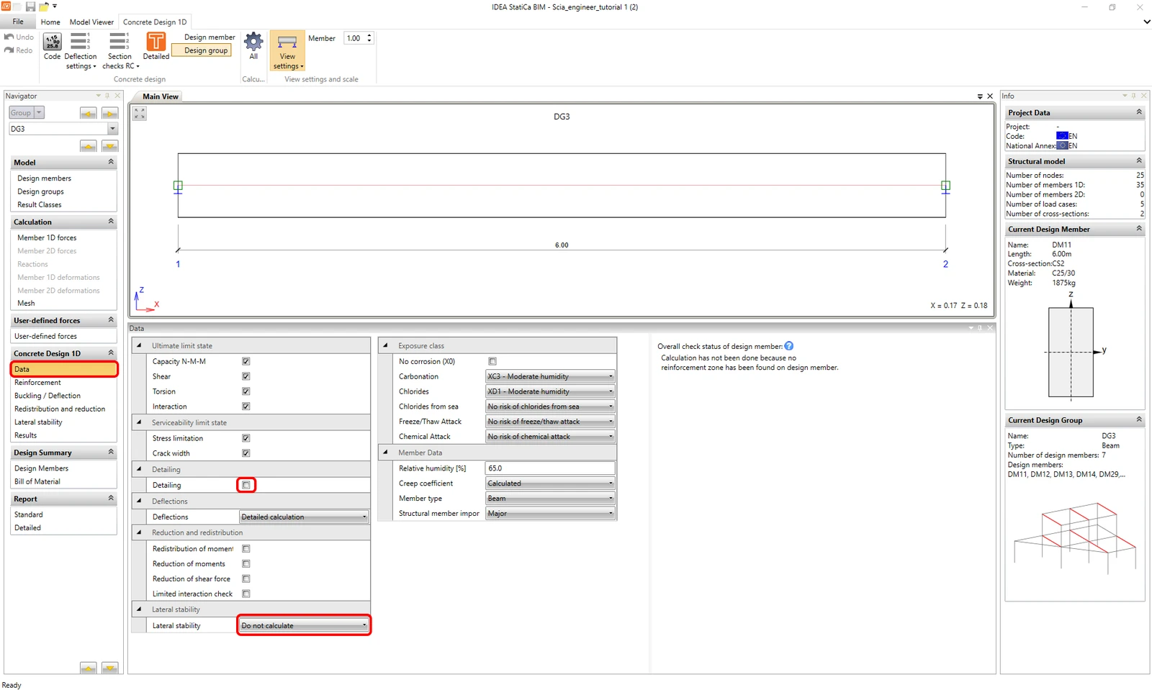This screenshot has height=690, width=1152.
Task: Collapse the ribbon using the chevron
Action: [x=1146, y=22]
